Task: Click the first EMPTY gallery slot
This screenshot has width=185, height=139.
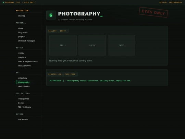Action: [x=63, y=45]
